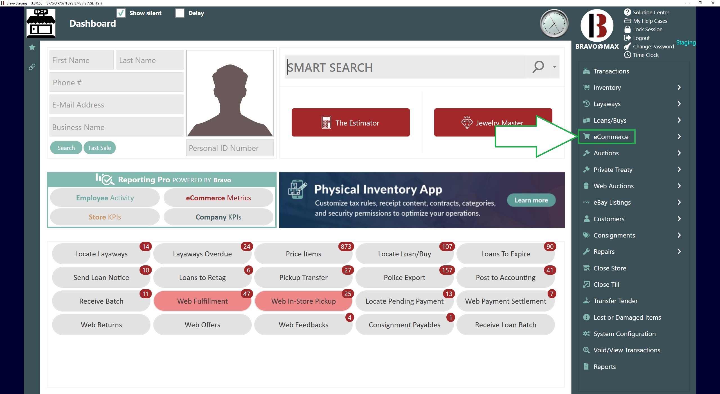Select the Web Auctions menu item
Image resolution: width=720 pixels, height=394 pixels.
click(613, 186)
